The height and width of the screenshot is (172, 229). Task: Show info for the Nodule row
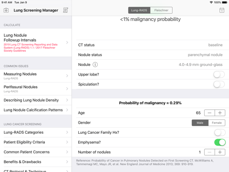(x=95, y=64)
